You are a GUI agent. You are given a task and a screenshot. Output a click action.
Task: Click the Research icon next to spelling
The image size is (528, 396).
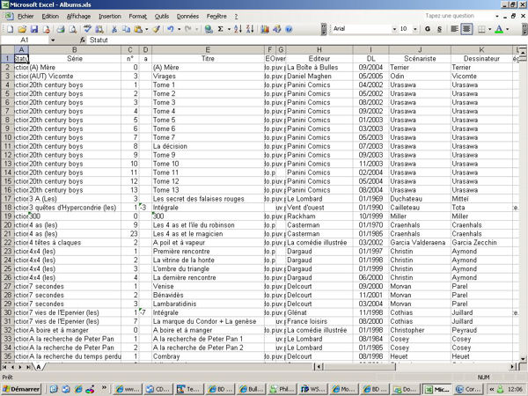(99, 29)
